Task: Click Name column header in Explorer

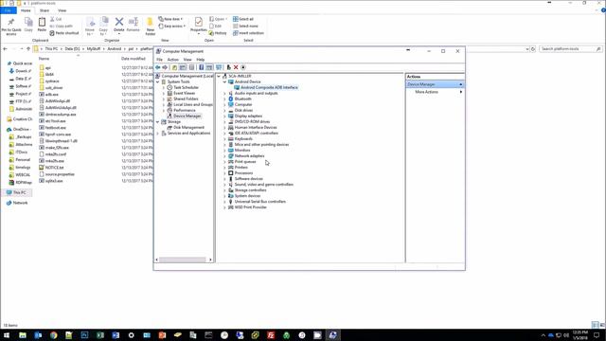Action: tap(45, 59)
